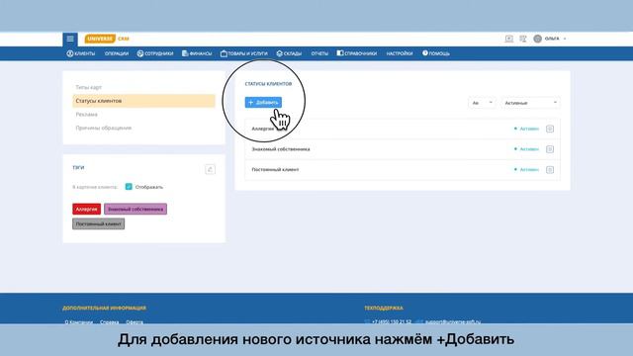633x356 pixels.
Task: Click the red Аллергия tag
Action: [x=86, y=209]
